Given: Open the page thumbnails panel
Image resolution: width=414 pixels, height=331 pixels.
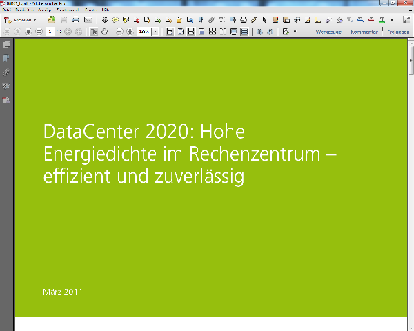Looking at the screenshot, I should [x=6, y=45].
